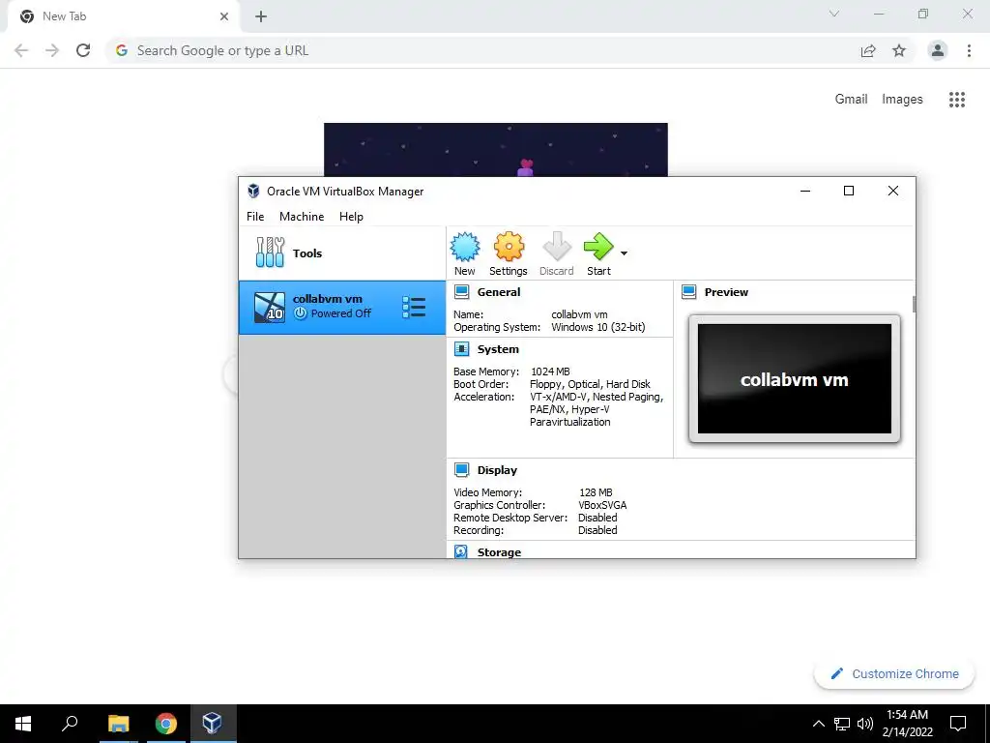Click the Boot Order value text
This screenshot has width=990, height=743.
[x=590, y=384]
